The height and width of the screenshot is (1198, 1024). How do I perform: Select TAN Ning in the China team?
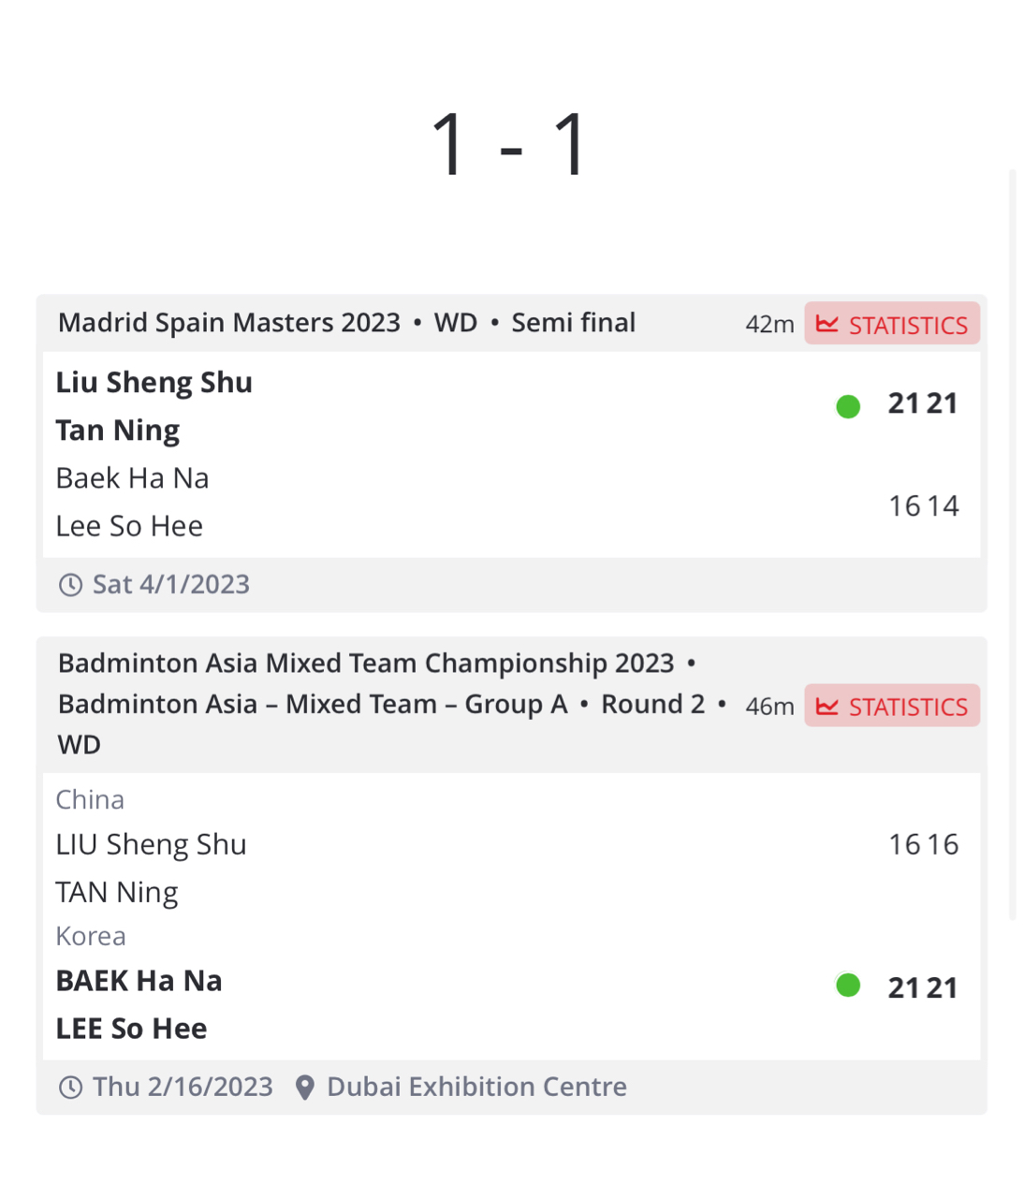click(x=116, y=893)
